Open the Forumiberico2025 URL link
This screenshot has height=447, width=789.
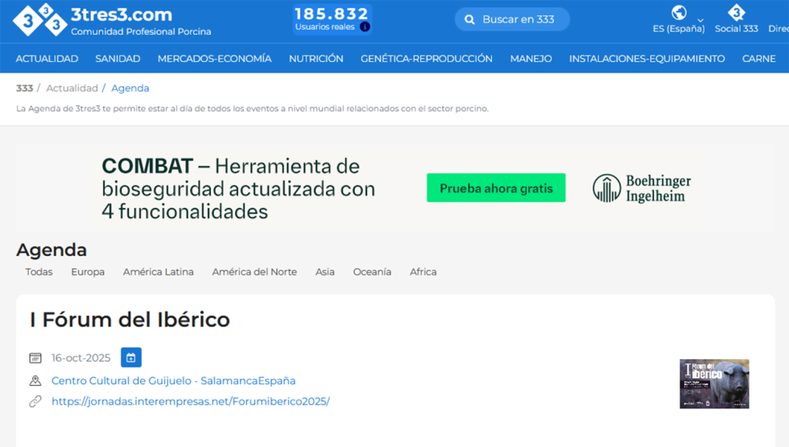(x=190, y=401)
